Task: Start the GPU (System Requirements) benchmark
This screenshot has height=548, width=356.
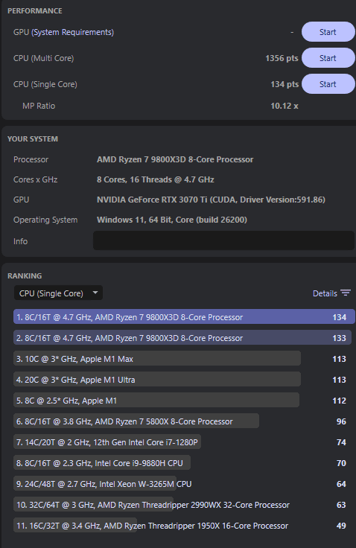Action: tap(328, 32)
